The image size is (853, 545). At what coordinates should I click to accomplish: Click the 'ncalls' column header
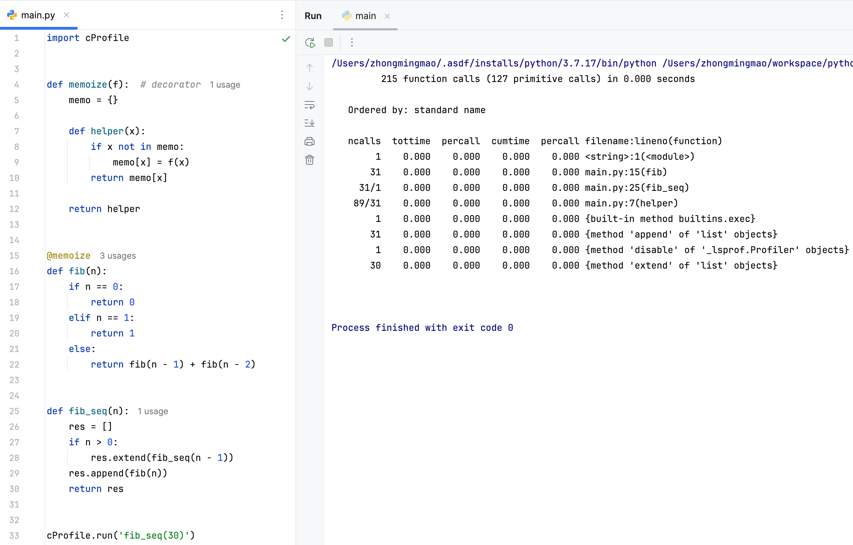coord(365,141)
